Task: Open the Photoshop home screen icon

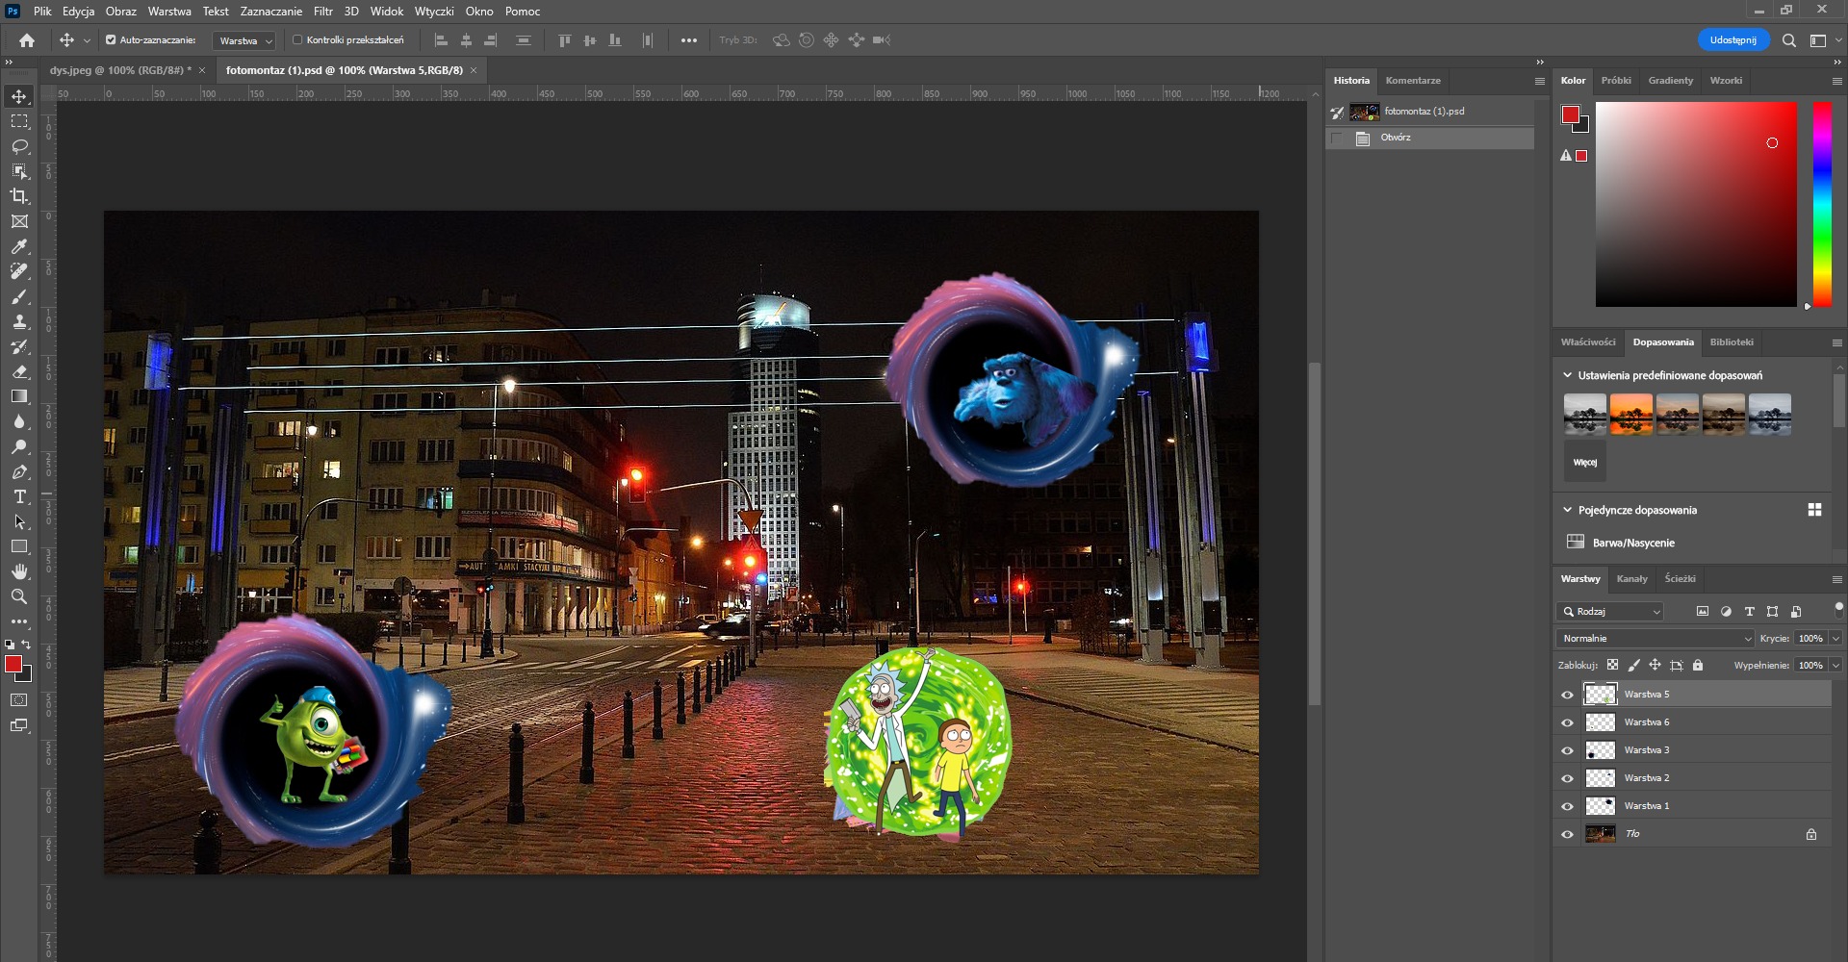Action: 26,40
